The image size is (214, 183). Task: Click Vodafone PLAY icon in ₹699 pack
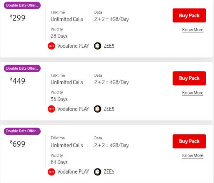pos(51,172)
